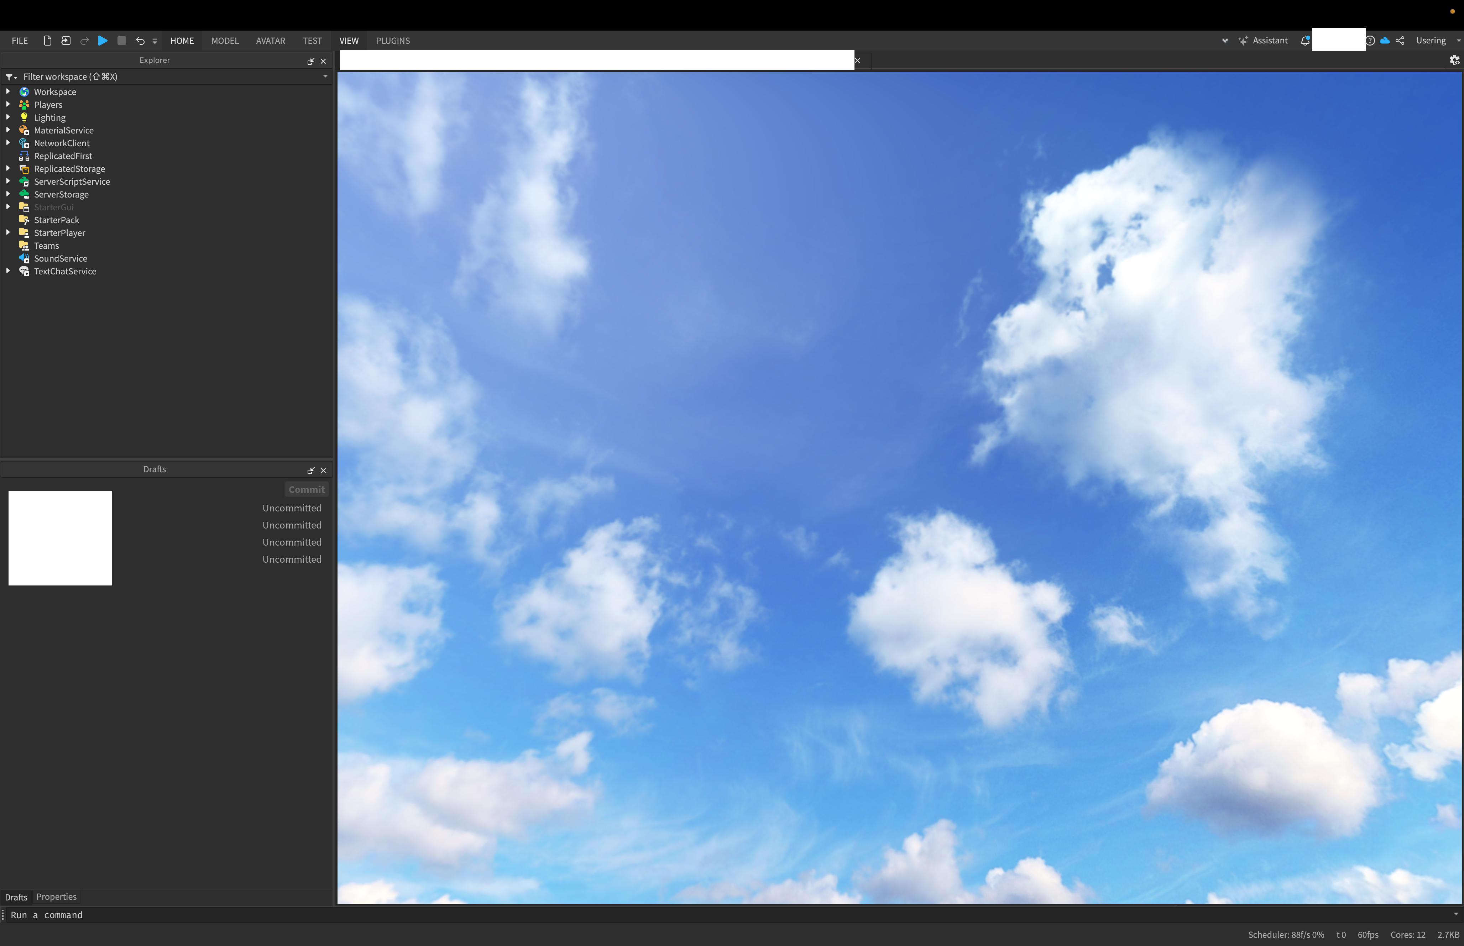Switch to the MODEL ribbon tab
Image resolution: width=1464 pixels, height=946 pixels.
pyautogui.click(x=225, y=41)
